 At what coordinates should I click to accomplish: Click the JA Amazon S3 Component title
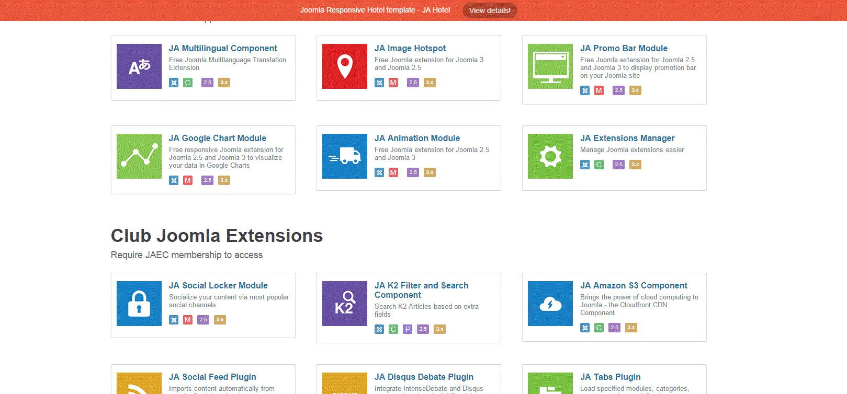point(634,285)
